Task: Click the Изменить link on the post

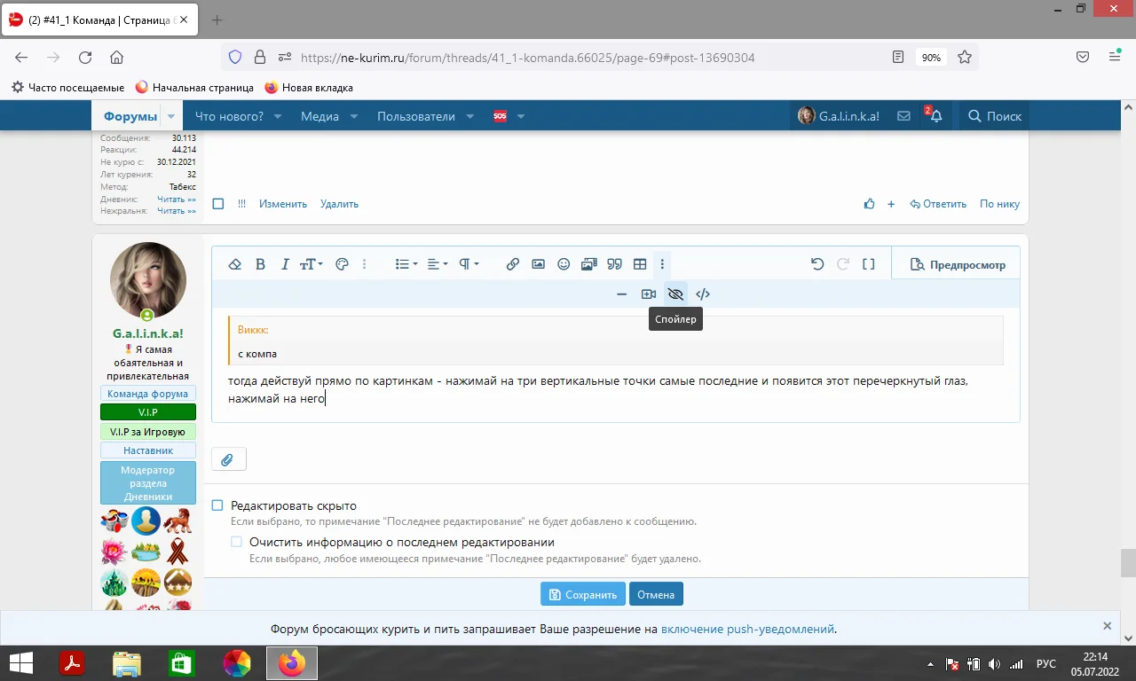Action: (x=283, y=204)
